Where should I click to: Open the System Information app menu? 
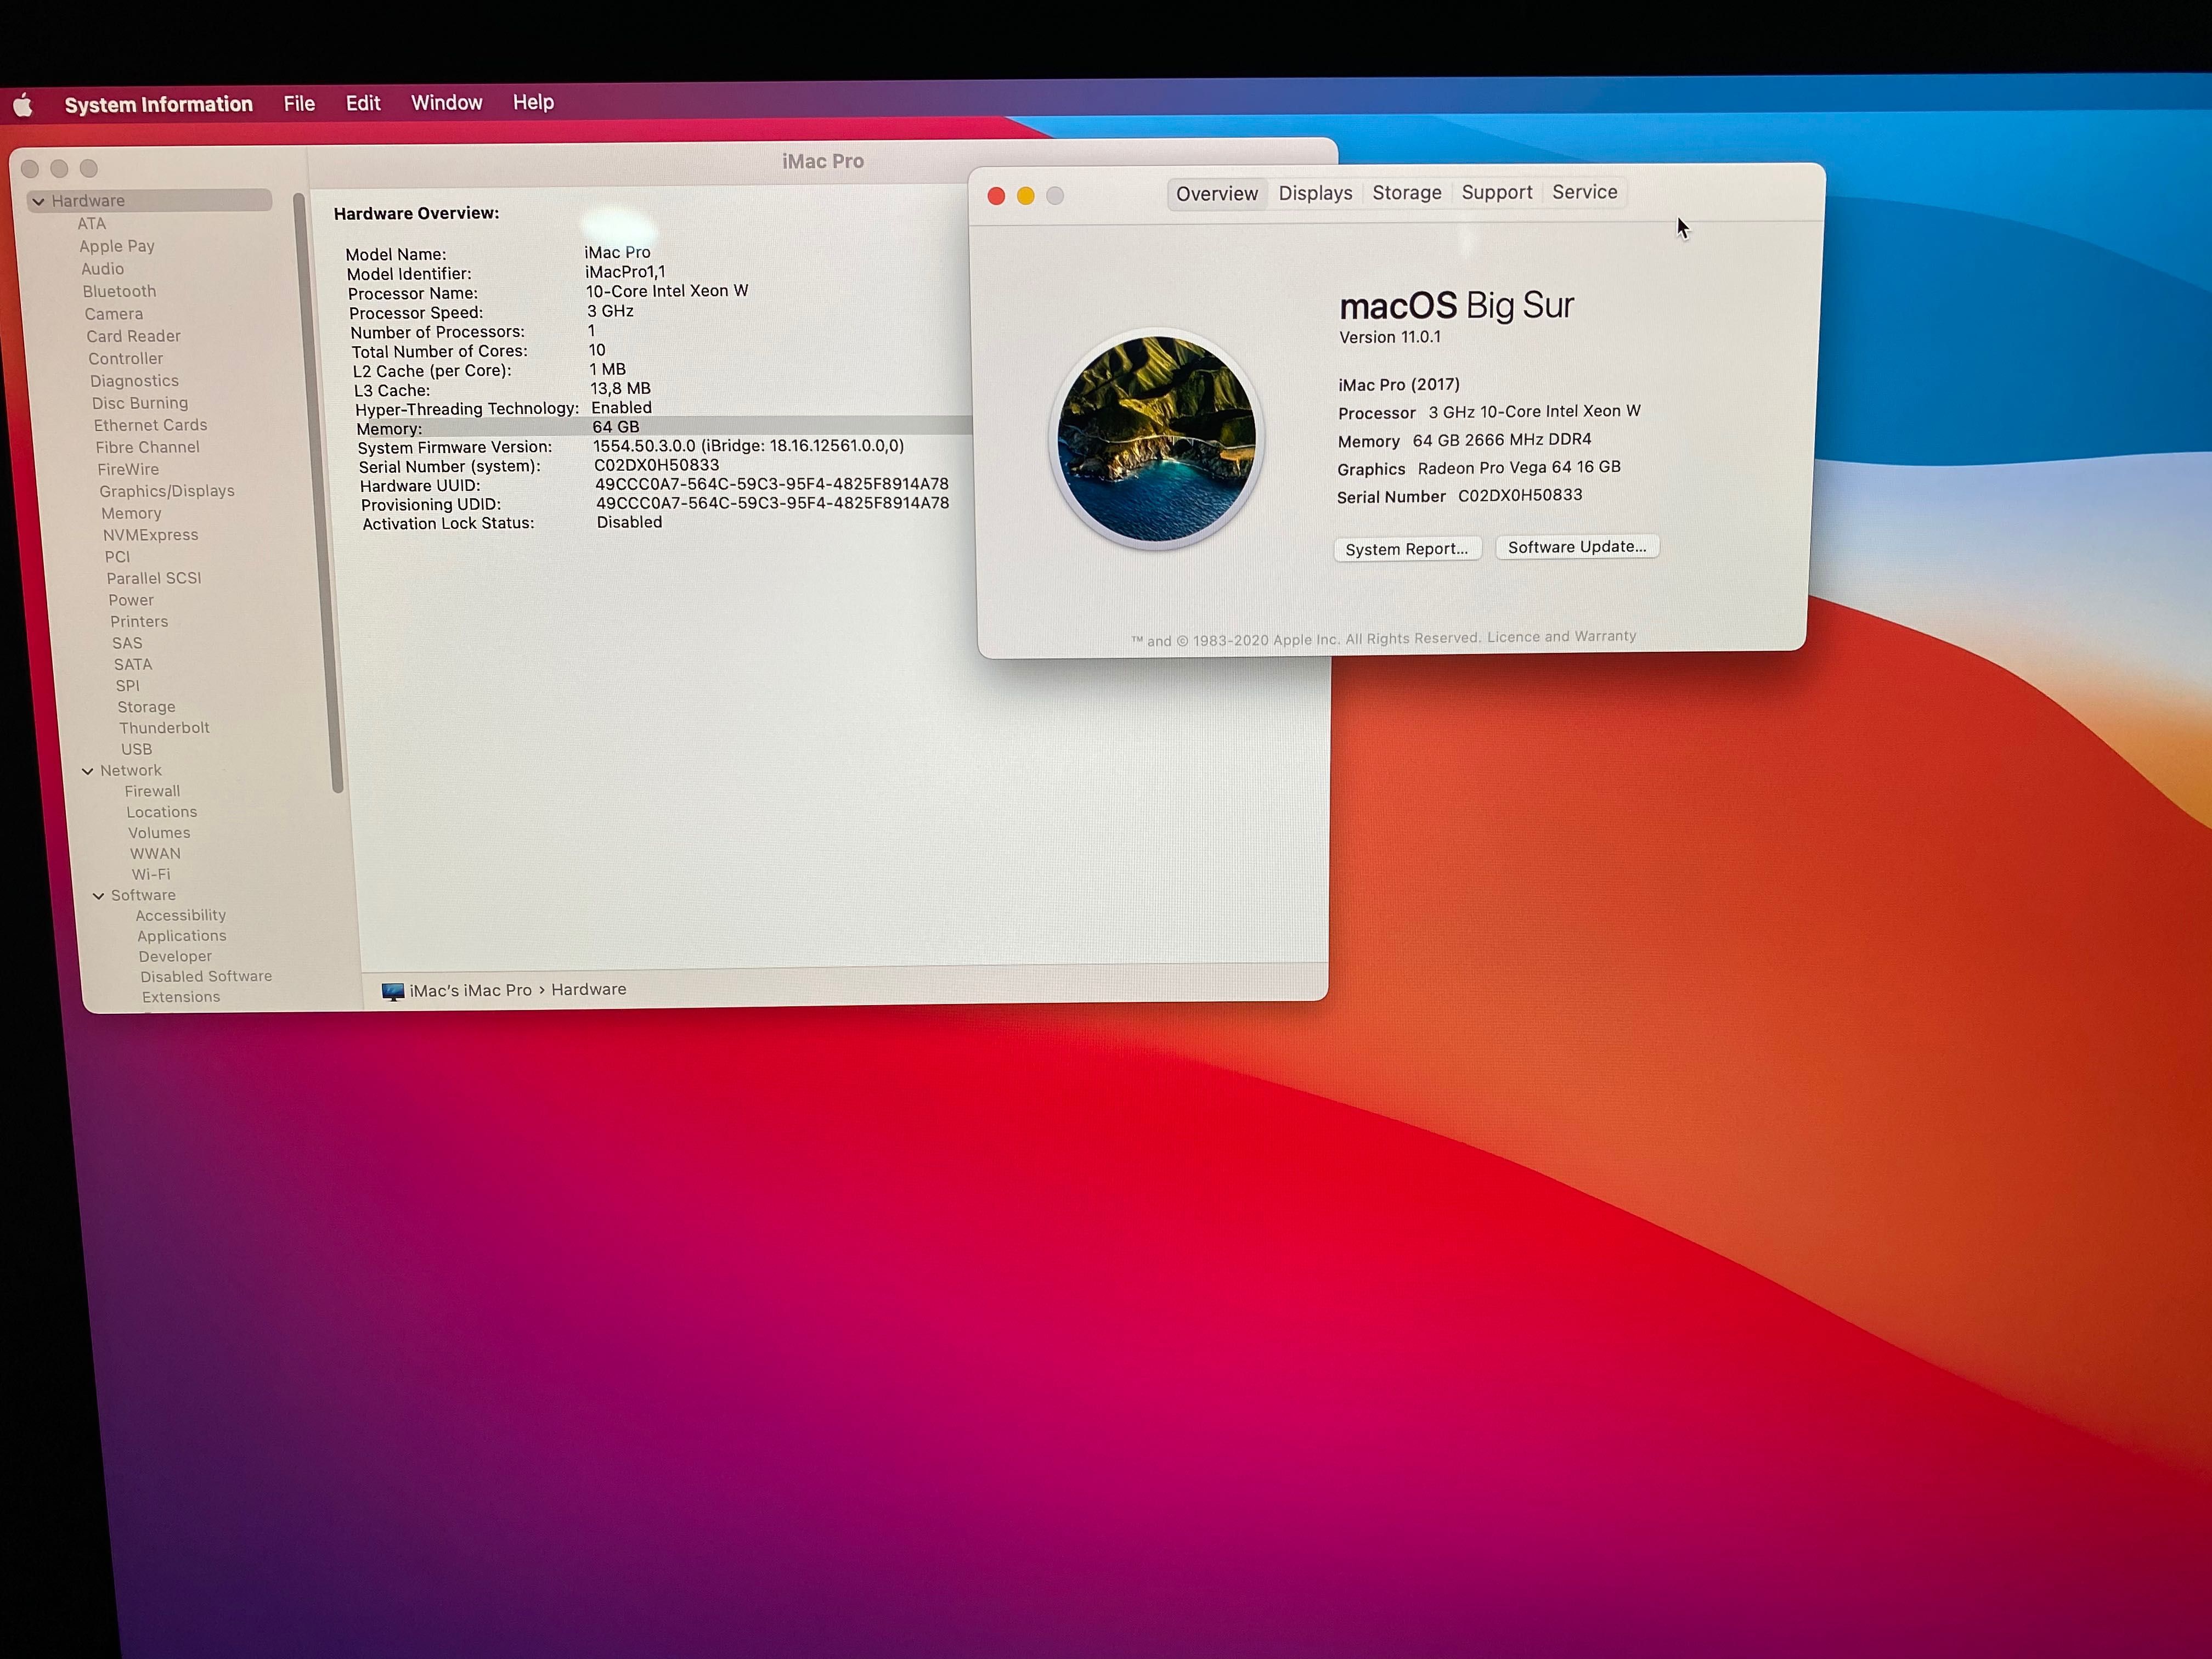(x=158, y=104)
